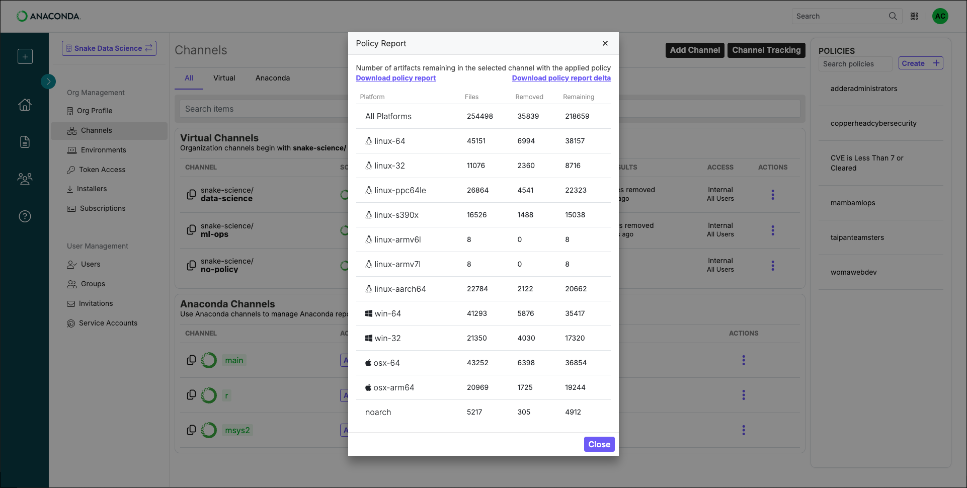Click the Channel Tracking button
The width and height of the screenshot is (967, 488).
pos(766,50)
